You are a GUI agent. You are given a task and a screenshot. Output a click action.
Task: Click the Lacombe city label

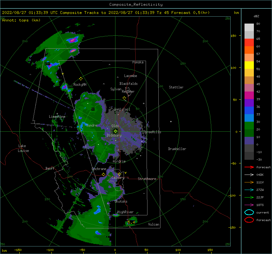pyautogui.click(x=131, y=76)
